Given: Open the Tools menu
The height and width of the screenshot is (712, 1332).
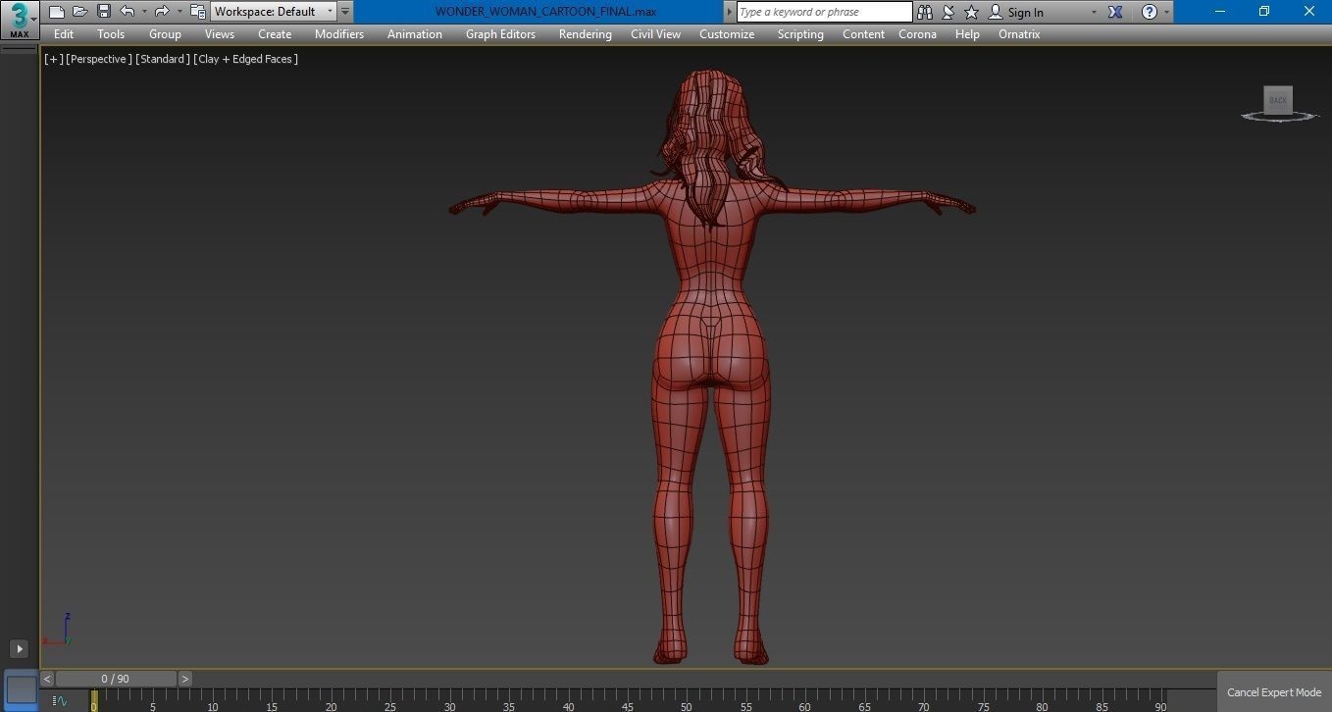Looking at the screenshot, I should (x=111, y=34).
